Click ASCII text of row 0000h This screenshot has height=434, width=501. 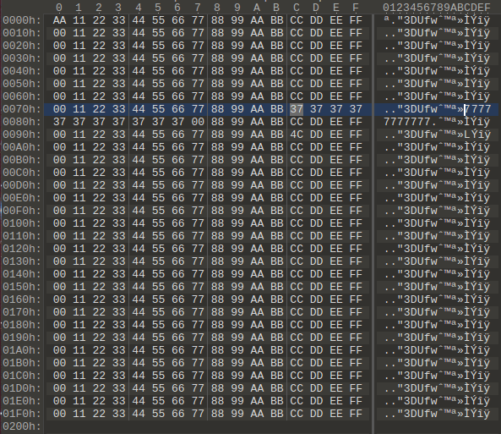[437, 20]
